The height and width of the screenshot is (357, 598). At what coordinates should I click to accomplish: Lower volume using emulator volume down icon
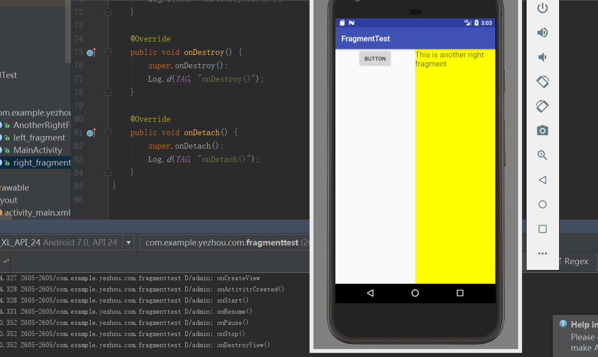[x=542, y=57]
